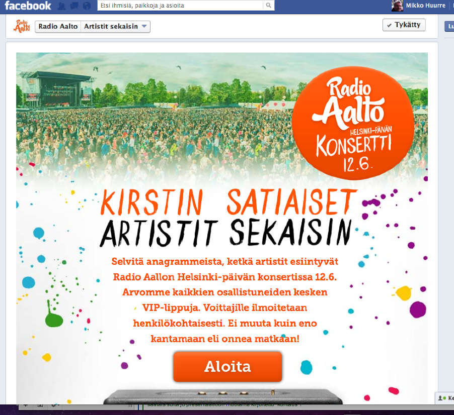Image resolution: width=454 pixels, height=415 pixels.
Task: Click the Radio Aalto page logo icon
Action: coord(22,26)
